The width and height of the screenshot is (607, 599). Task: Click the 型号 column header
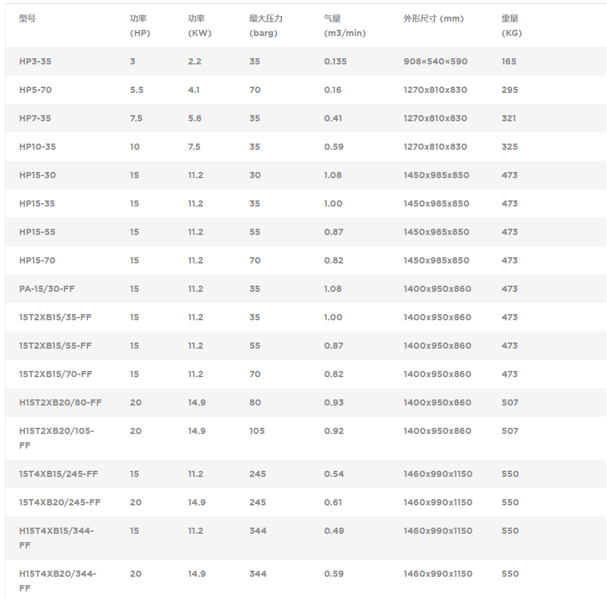pos(27,19)
